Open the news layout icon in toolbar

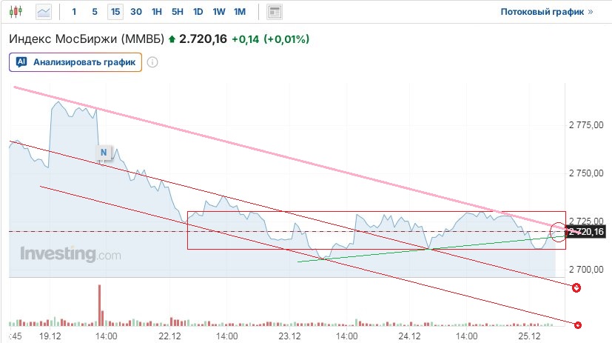[x=275, y=12]
